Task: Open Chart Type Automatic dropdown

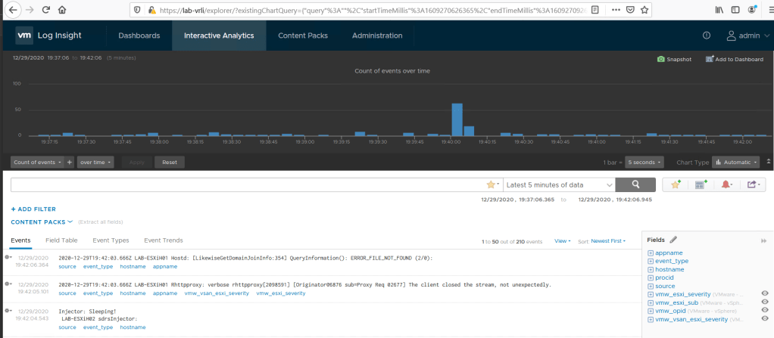Action: point(735,162)
